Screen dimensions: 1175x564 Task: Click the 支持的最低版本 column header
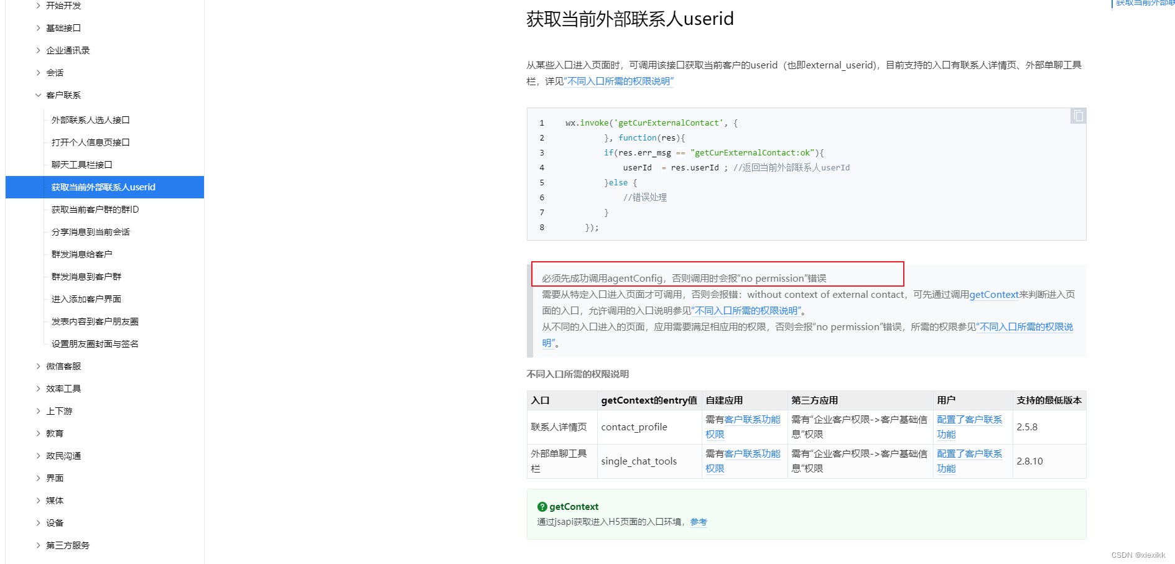[x=1049, y=400]
